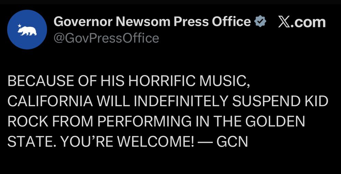341x174 pixels.
Task: Click the word CALIFORNIA in the post
Action: click(50, 101)
